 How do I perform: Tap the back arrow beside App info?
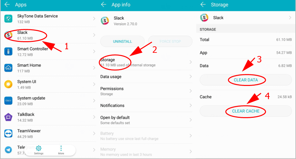pyautogui.click(x=104, y=4)
